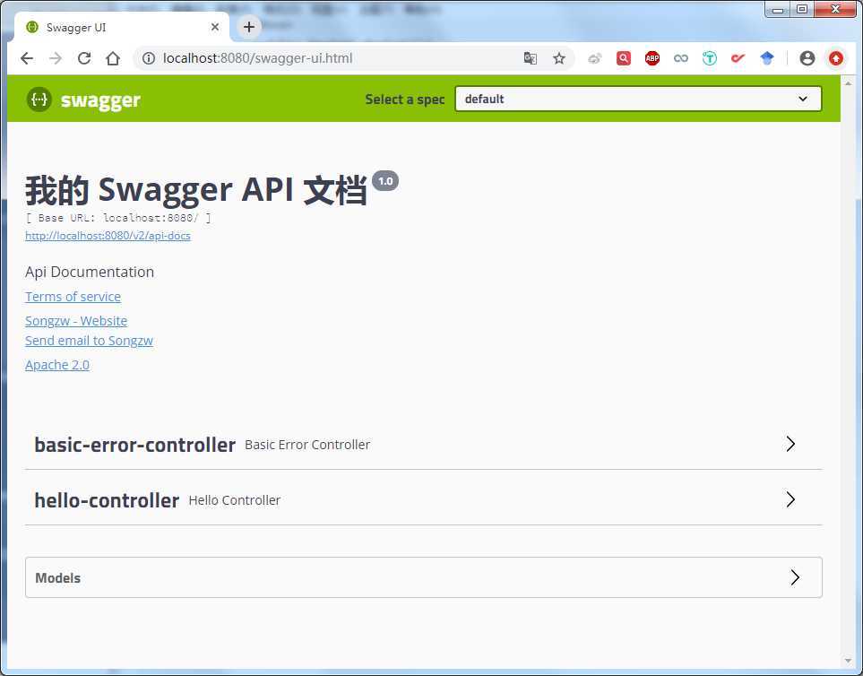Open Terms of service link

73,297
